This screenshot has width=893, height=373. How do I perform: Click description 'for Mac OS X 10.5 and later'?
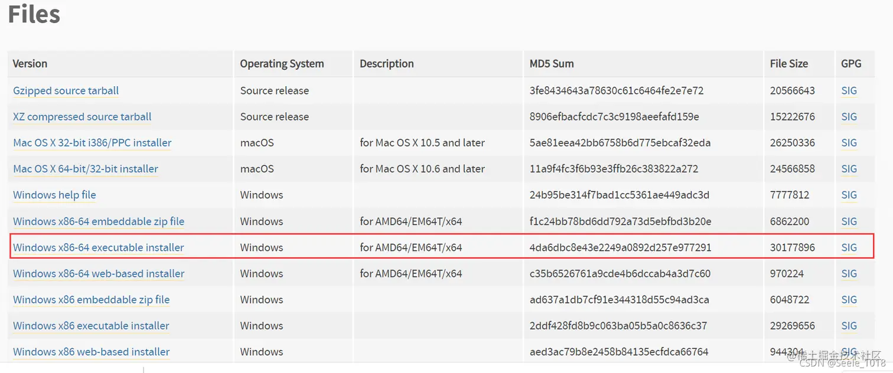point(422,143)
